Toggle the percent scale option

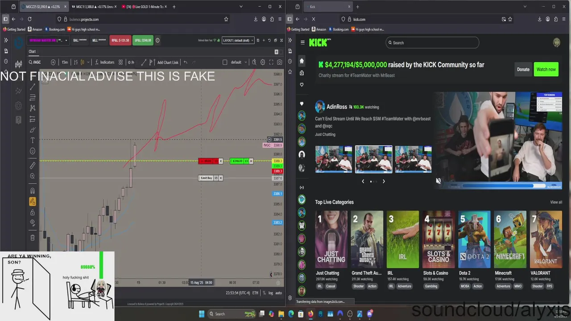[264, 293]
